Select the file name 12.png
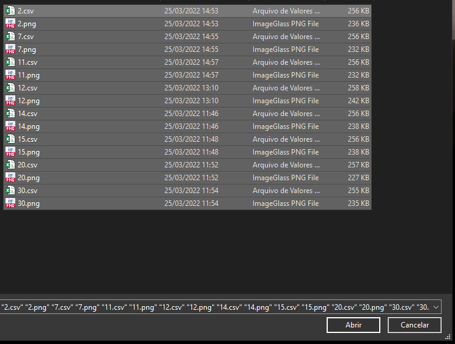This screenshot has width=455, height=344. tap(29, 101)
